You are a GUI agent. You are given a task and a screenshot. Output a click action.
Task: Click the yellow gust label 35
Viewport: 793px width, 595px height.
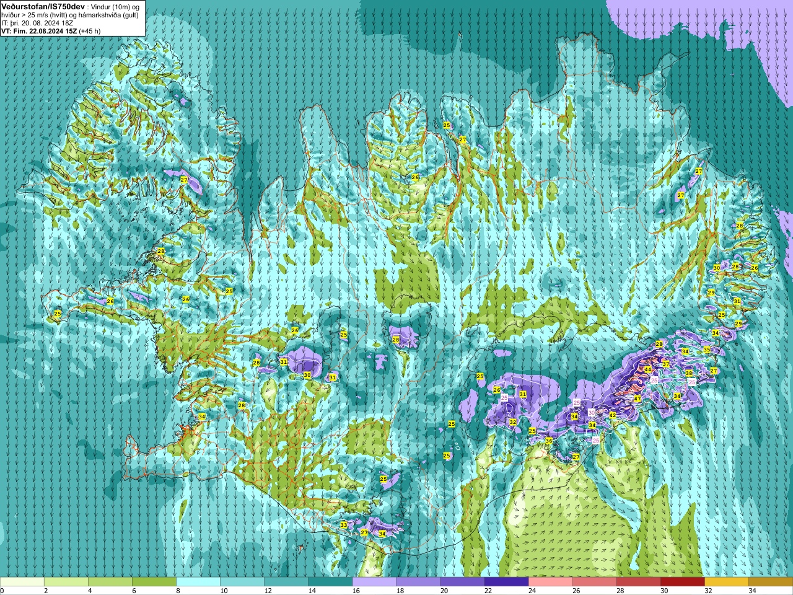point(706,350)
